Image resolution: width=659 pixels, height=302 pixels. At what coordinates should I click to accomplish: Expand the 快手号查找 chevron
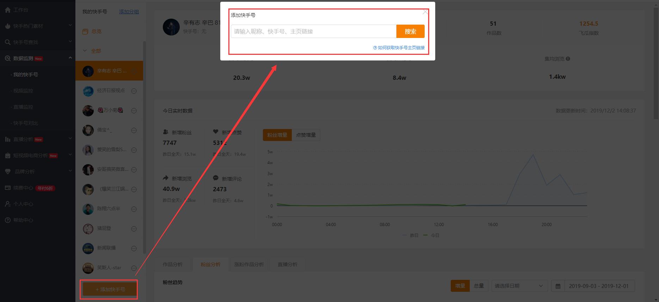point(70,41)
